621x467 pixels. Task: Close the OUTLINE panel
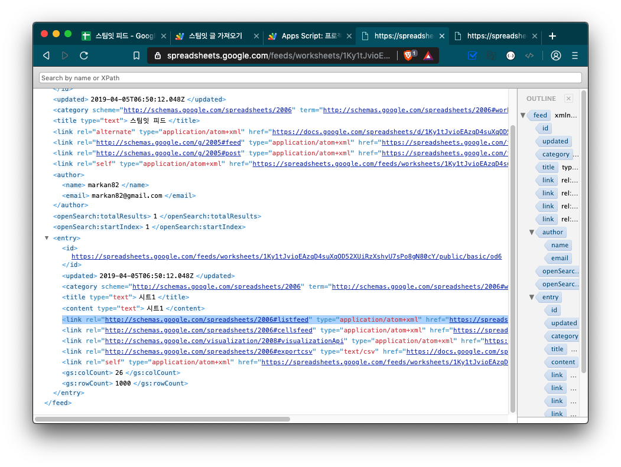pyautogui.click(x=568, y=99)
